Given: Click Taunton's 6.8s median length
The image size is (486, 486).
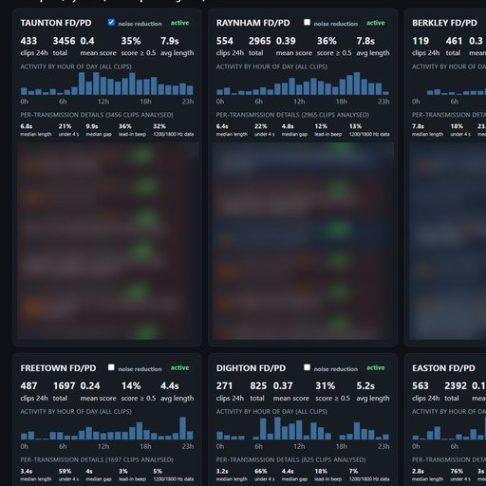Looking at the screenshot, I should click(27, 126).
